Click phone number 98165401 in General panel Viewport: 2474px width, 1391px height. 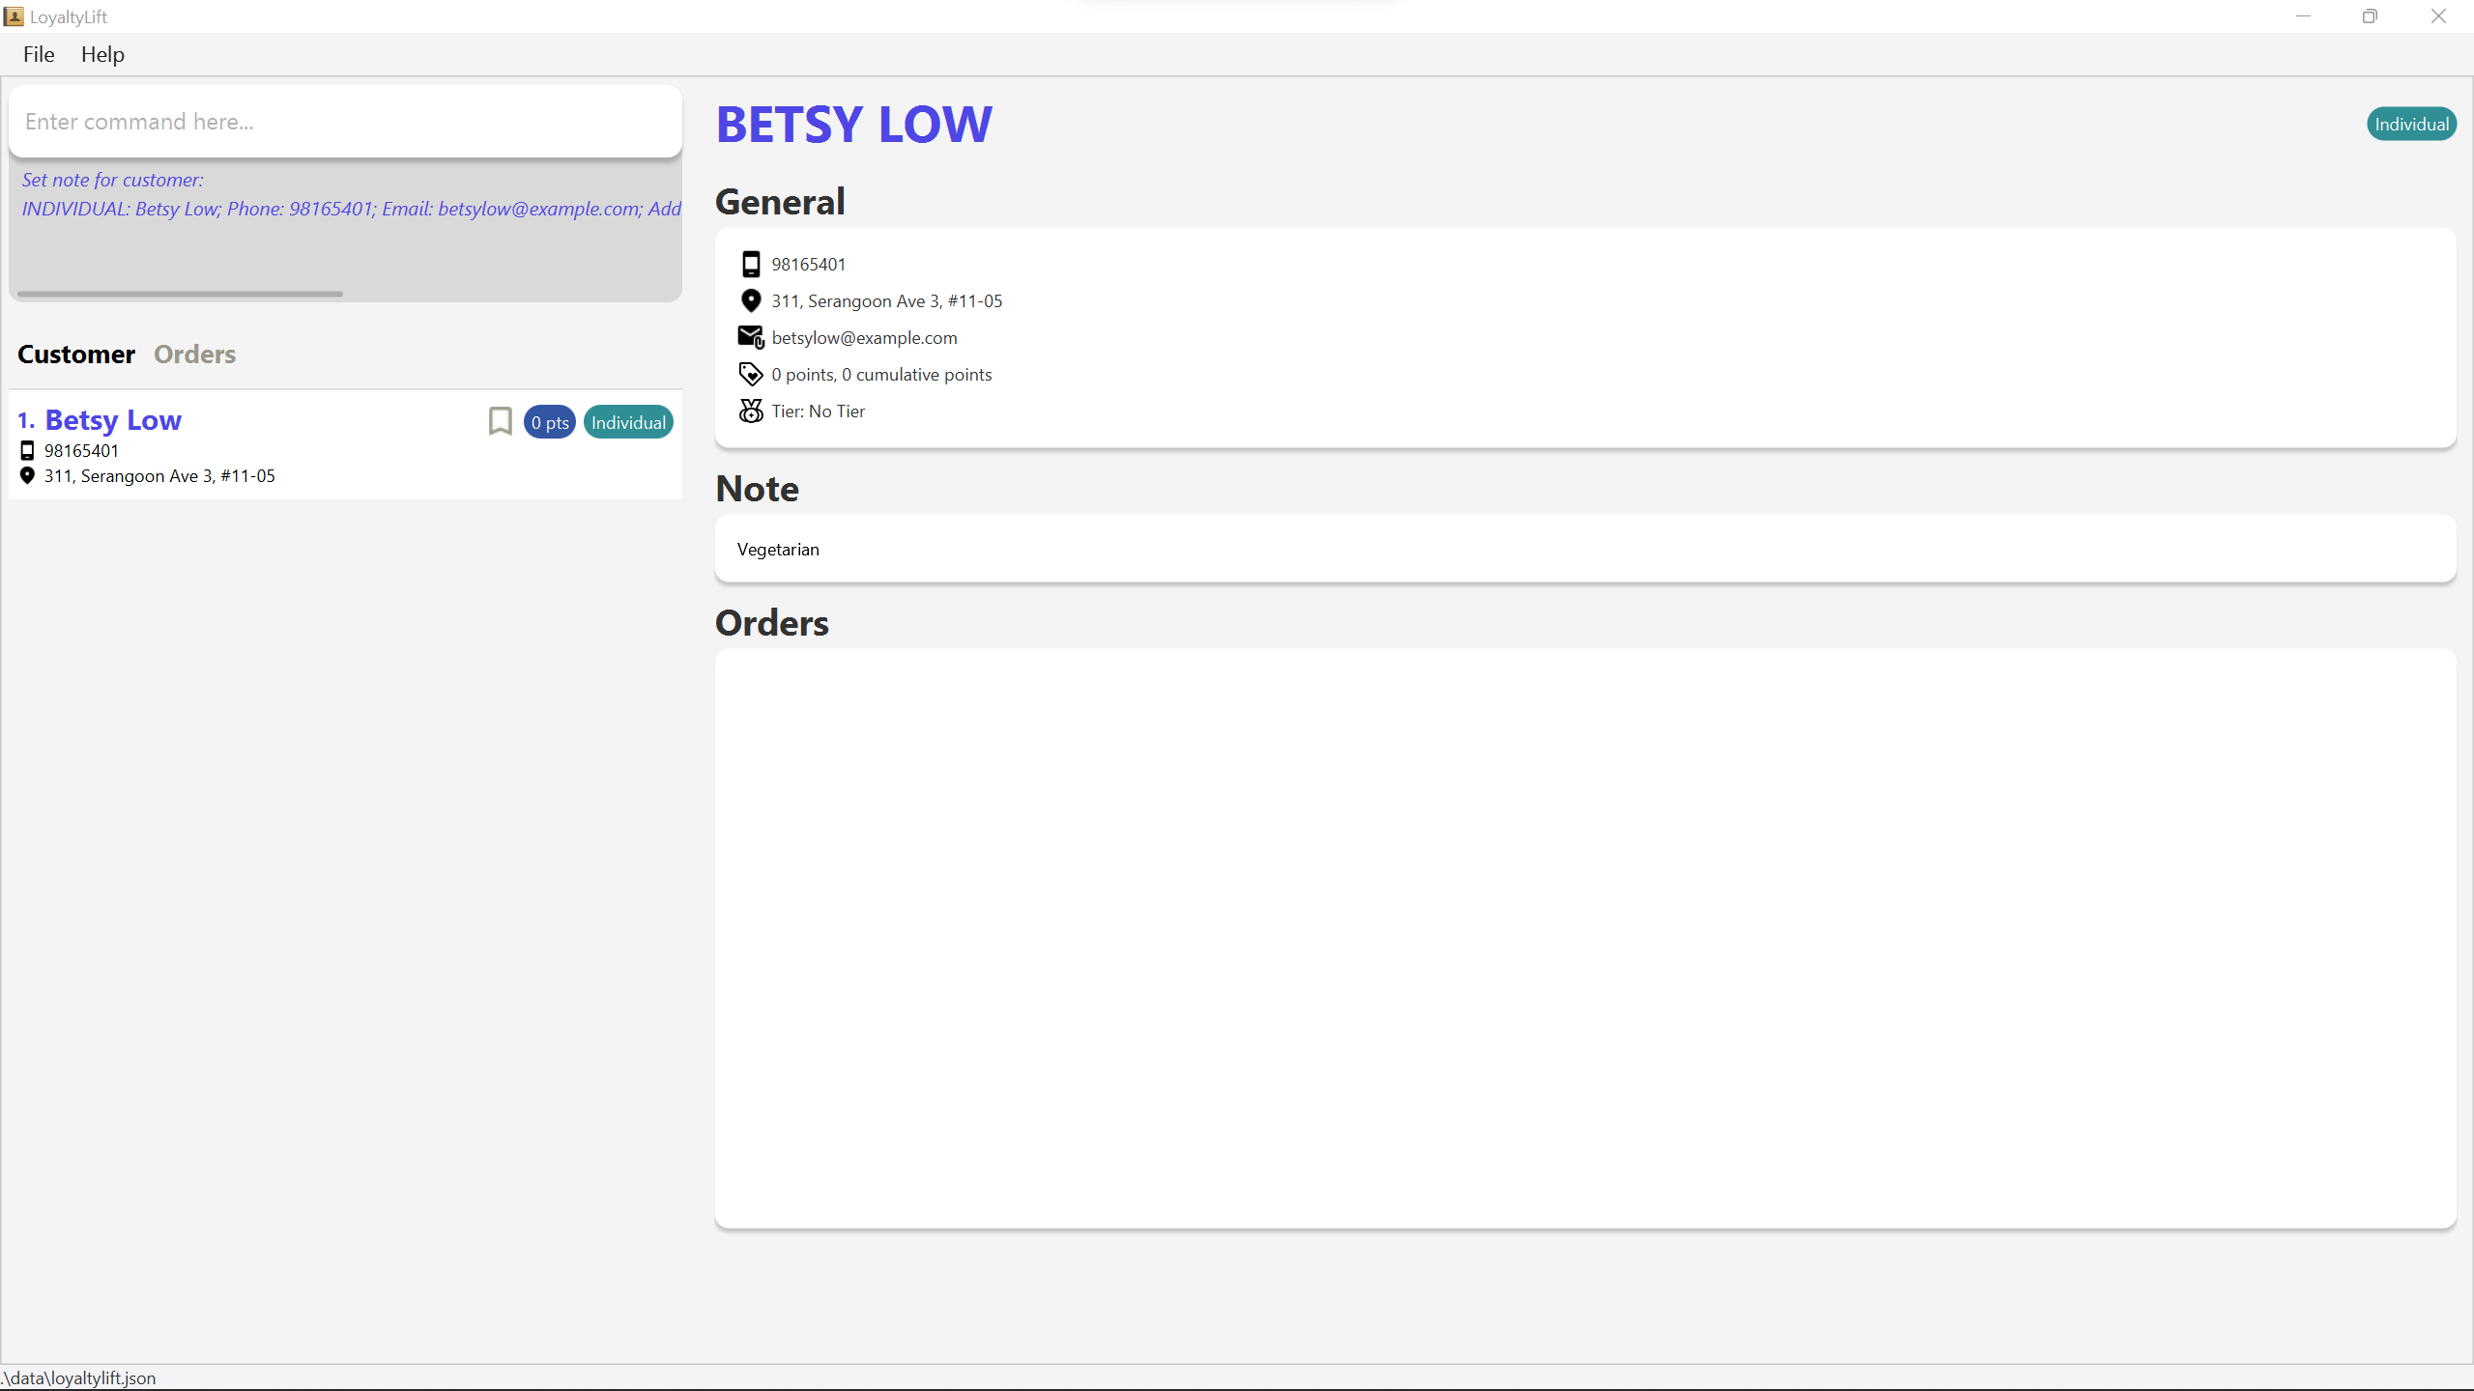point(809,265)
